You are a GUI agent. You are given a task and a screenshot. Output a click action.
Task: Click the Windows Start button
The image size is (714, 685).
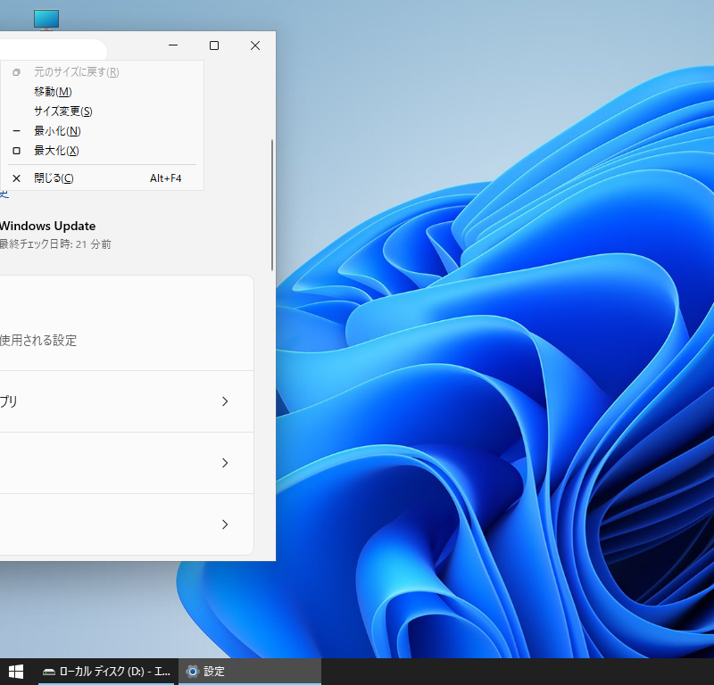16,672
